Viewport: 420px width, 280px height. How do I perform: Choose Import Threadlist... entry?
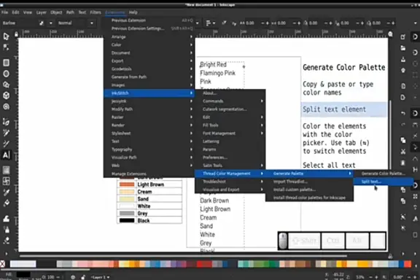[309, 182]
